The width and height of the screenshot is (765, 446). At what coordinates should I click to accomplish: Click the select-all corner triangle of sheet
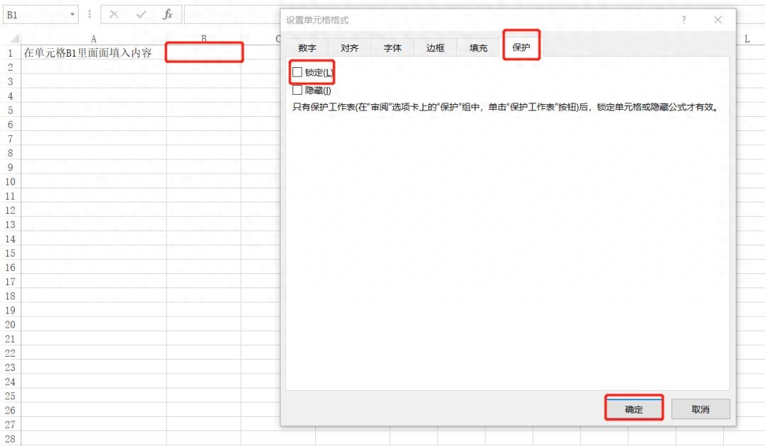point(15,38)
